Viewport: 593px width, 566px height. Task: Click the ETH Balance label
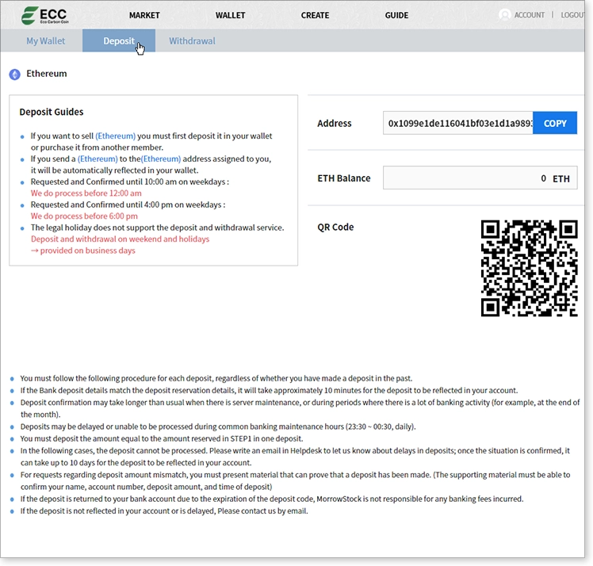pos(344,178)
